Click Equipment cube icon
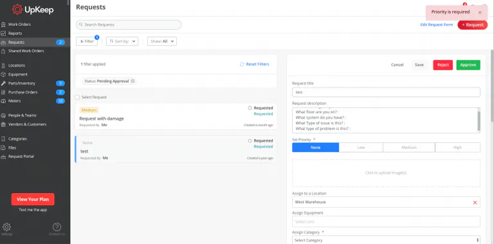494x244 pixels. point(3,75)
